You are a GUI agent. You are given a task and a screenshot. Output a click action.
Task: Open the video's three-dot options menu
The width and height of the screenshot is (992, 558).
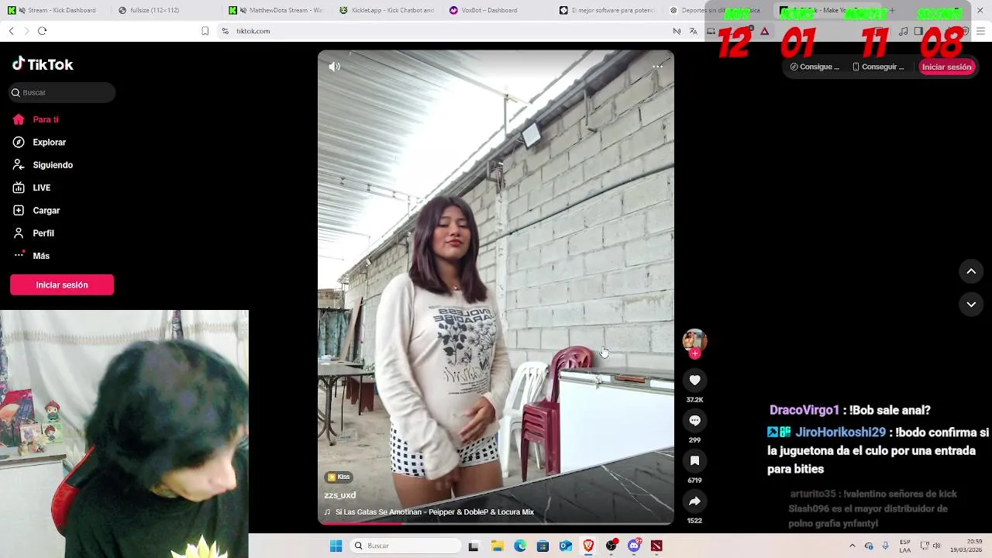click(657, 67)
